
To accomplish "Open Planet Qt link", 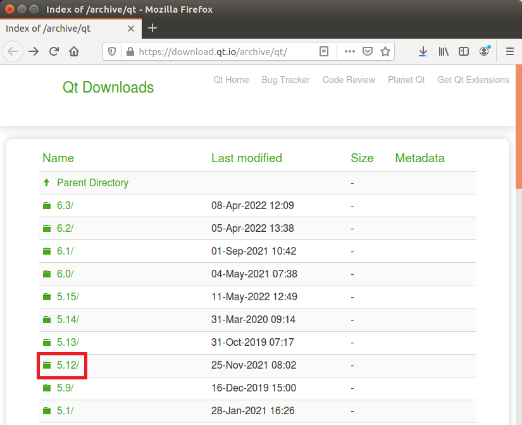I will point(406,80).
